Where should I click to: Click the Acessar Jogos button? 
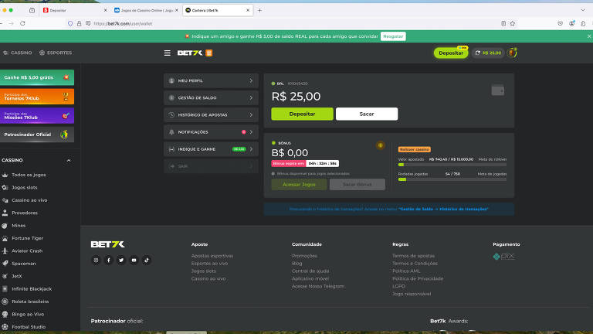click(299, 185)
